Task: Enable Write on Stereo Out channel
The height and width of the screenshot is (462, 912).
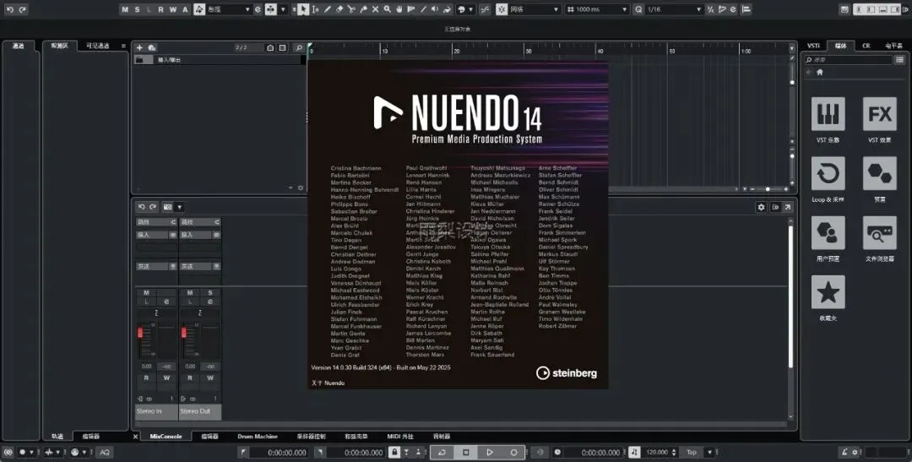Action: pyautogui.click(x=210, y=378)
